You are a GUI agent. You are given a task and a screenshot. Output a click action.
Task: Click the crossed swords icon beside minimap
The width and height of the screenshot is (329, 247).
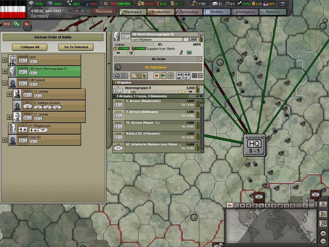point(323,204)
